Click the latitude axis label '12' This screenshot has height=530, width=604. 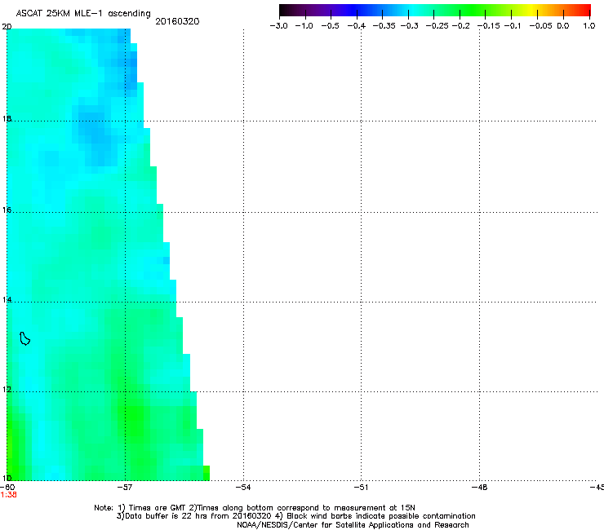(7, 390)
